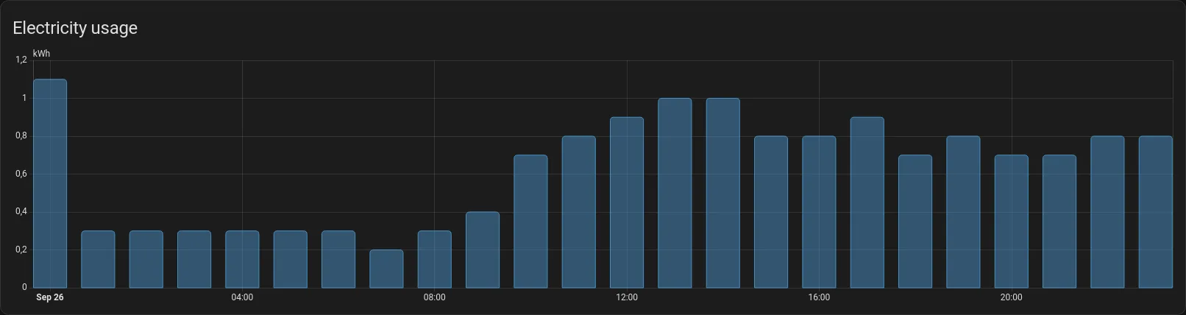This screenshot has width=1186, height=315.
Task: Select the 14:00 bar reaching 1 kWh
Action: (722, 193)
